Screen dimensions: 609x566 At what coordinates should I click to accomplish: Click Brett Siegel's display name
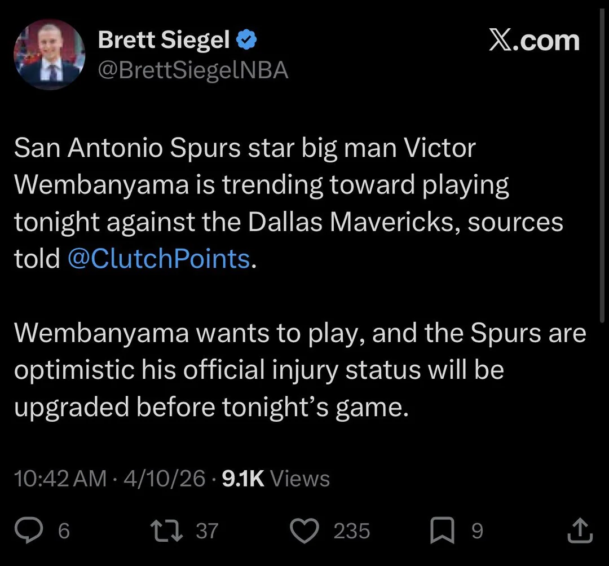coord(164,38)
